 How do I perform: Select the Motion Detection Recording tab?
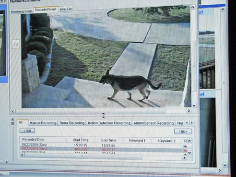click(x=109, y=123)
